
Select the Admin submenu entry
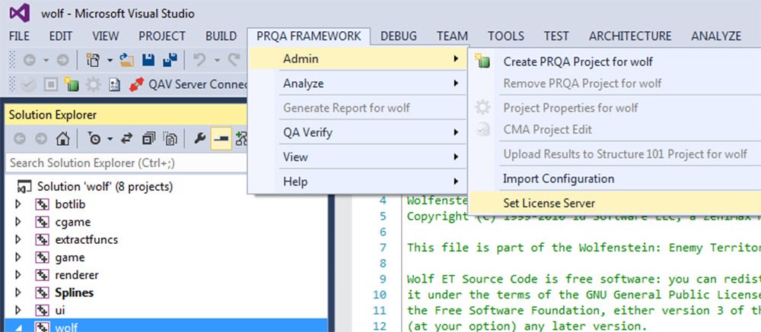click(x=358, y=59)
